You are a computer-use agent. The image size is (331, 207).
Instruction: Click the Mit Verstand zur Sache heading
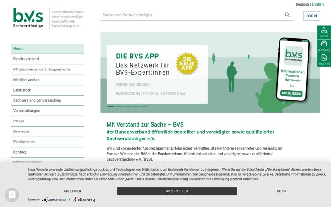[145, 124]
